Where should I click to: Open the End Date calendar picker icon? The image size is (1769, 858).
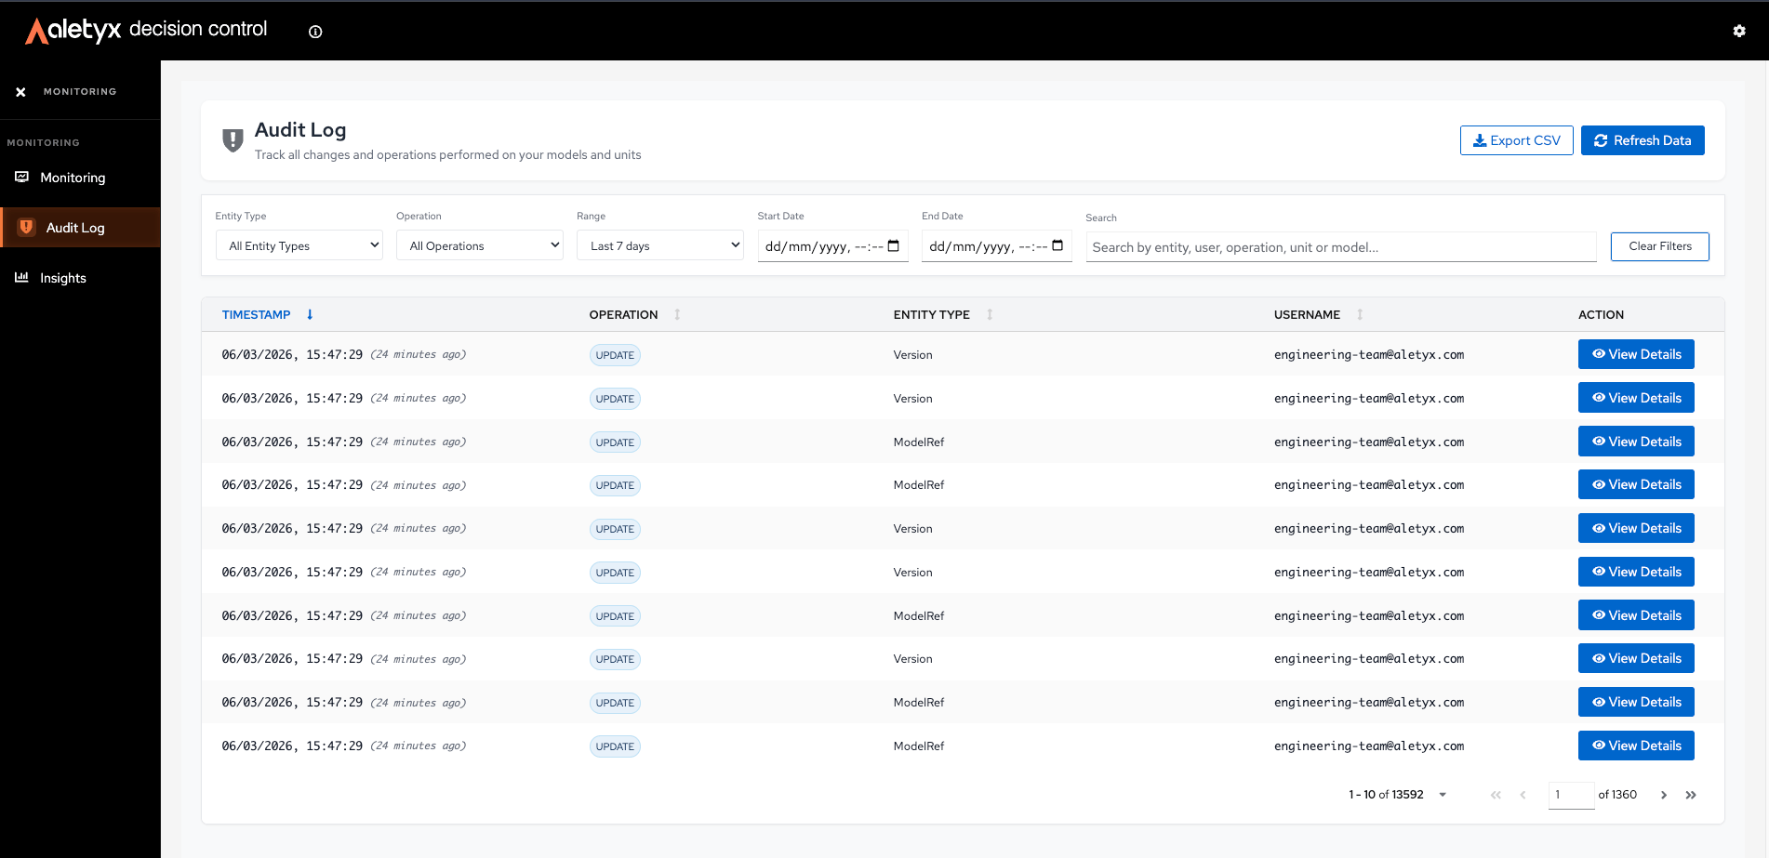click(1057, 246)
